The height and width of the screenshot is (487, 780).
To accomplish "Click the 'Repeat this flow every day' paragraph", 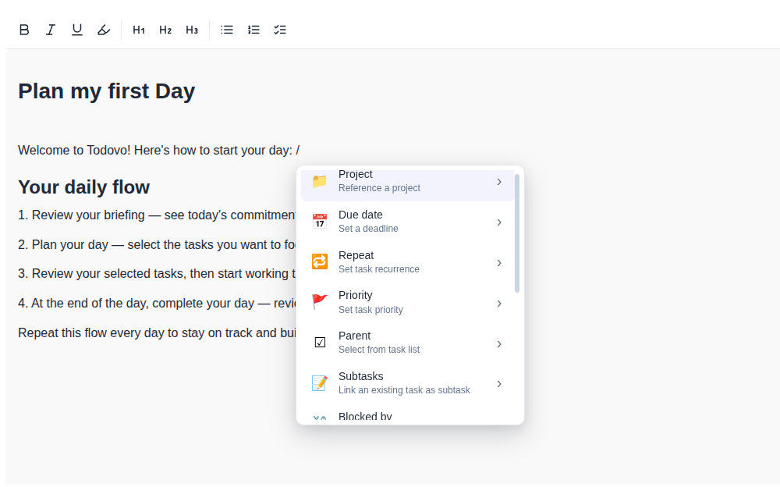I will pos(157,332).
